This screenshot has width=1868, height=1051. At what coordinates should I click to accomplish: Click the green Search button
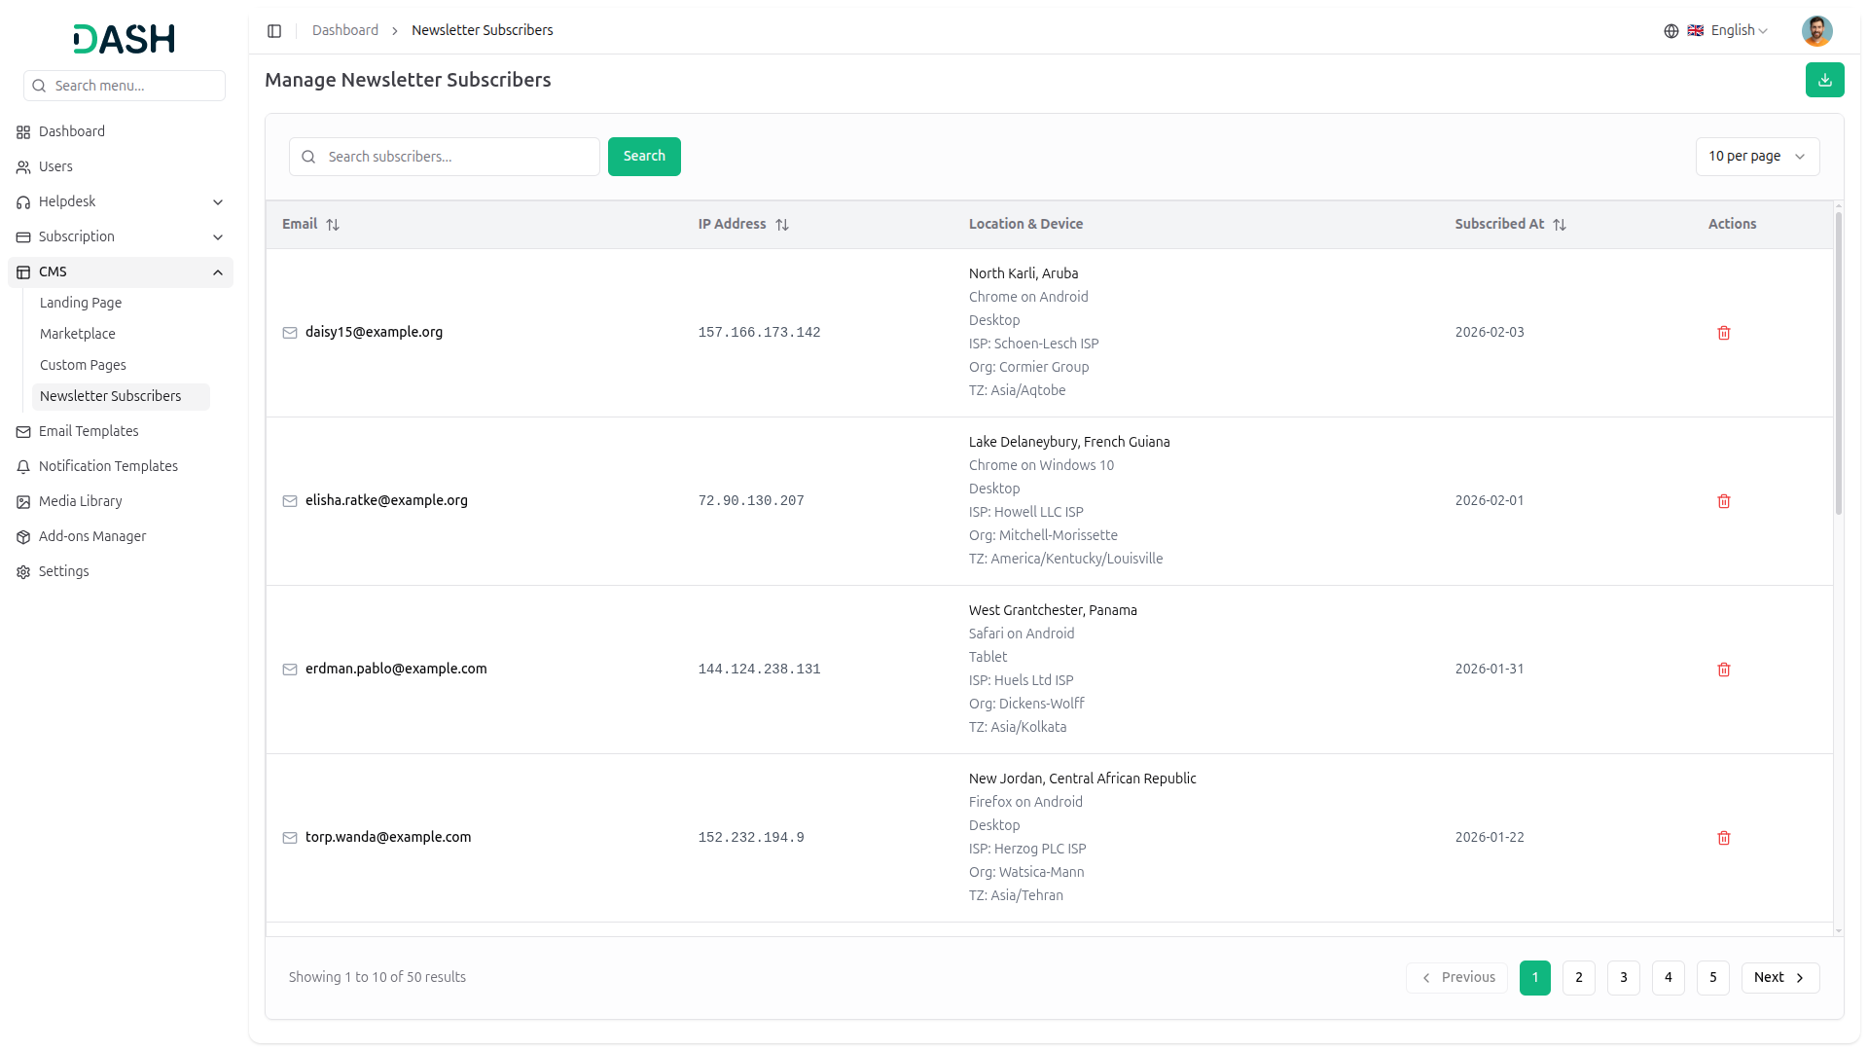pyautogui.click(x=643, y=157)
